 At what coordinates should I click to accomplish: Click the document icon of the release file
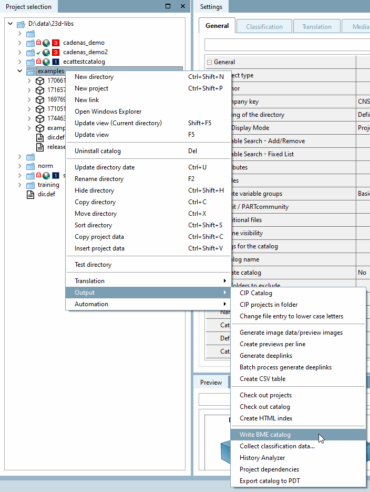click(40, 147)
